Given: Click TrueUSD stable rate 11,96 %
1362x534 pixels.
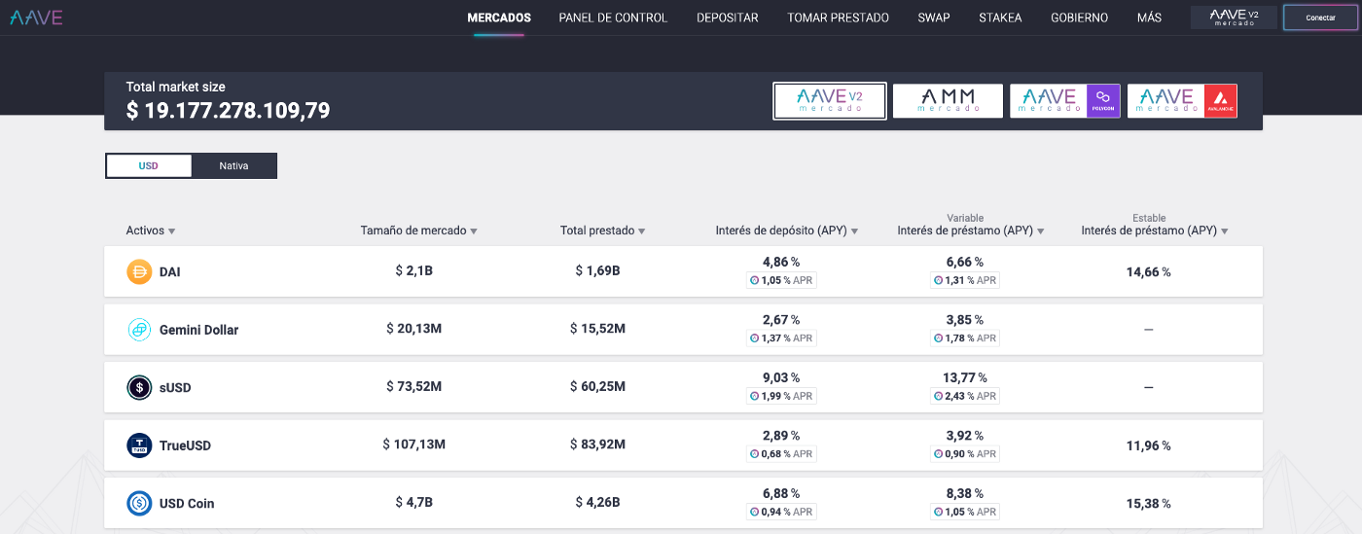Looking at the screenshot, I should (1149, 445).
